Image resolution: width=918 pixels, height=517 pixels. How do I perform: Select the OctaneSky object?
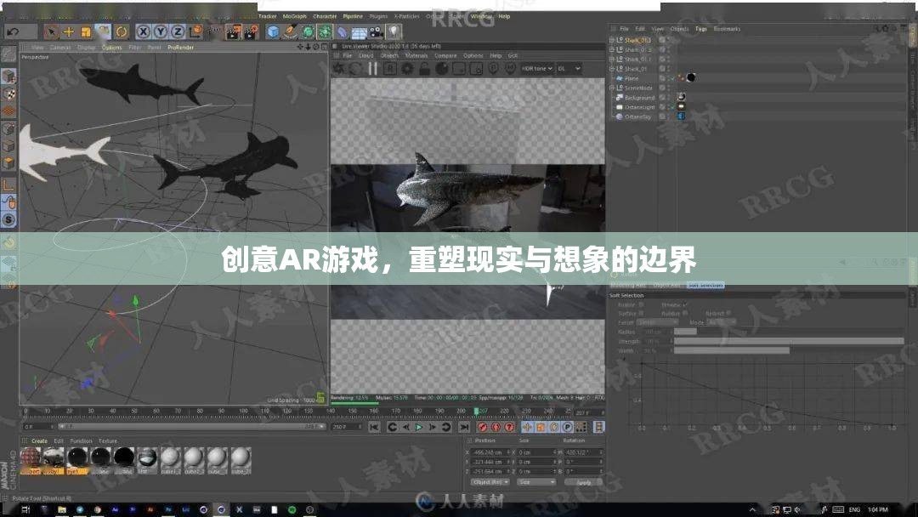[x=637, y=116]
